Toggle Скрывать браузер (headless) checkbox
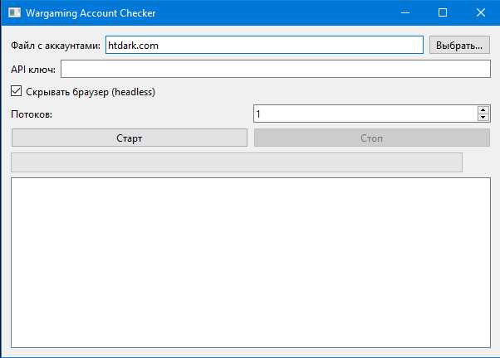 [x=17, y=91]
